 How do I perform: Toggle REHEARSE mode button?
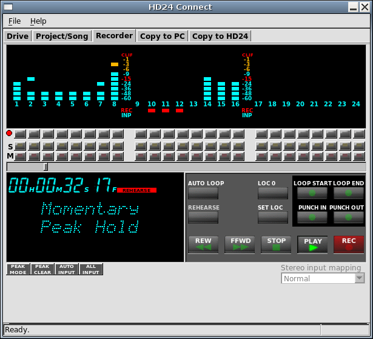[203, 217]
